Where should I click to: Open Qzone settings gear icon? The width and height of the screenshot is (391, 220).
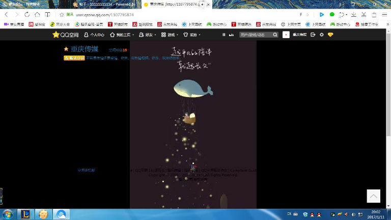tap(322, 35)
